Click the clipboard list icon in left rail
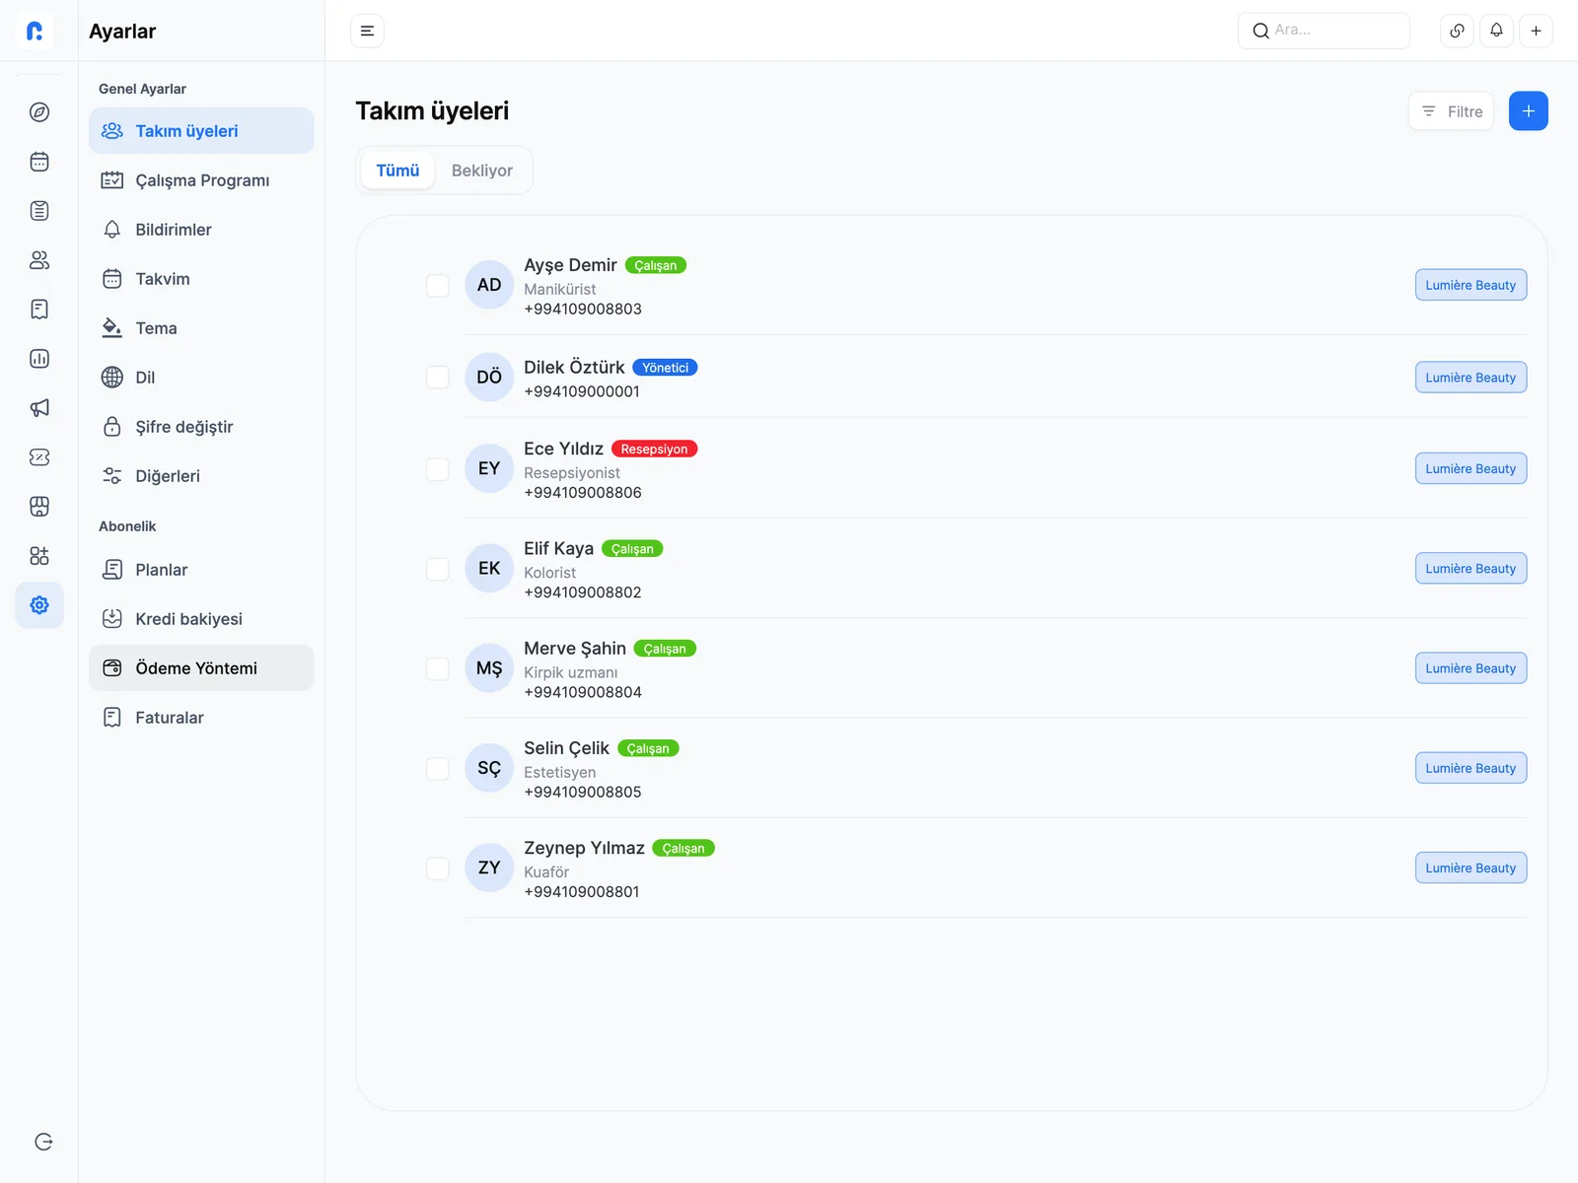The height and width of the screenshot is (1183, 1578). click(x=39, y=211)
